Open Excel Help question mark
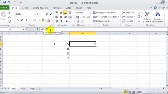The image size is (168, 94). click(155, 8)
